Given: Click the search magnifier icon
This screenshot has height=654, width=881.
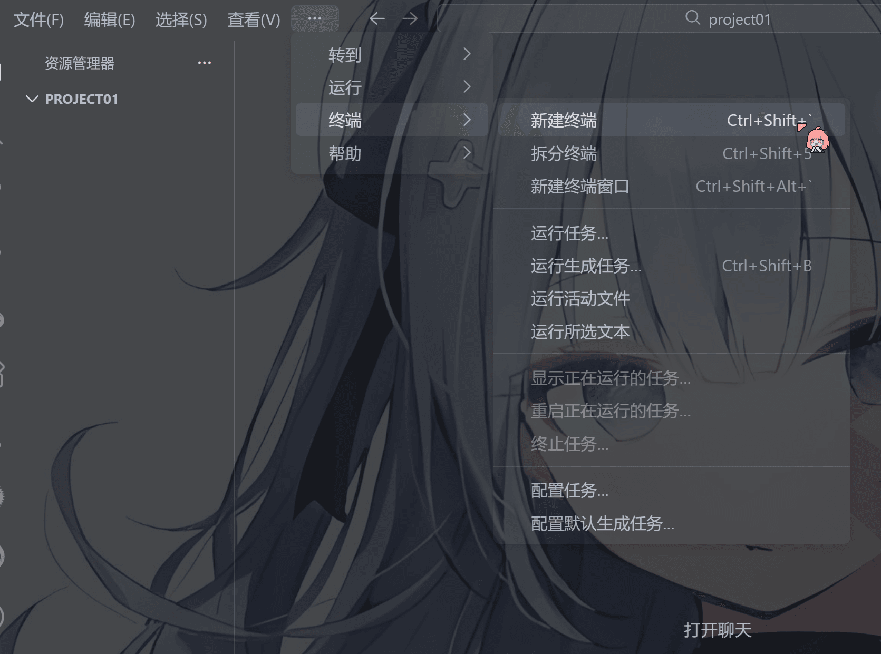Looking at the screenshot, I should point(692,18).
